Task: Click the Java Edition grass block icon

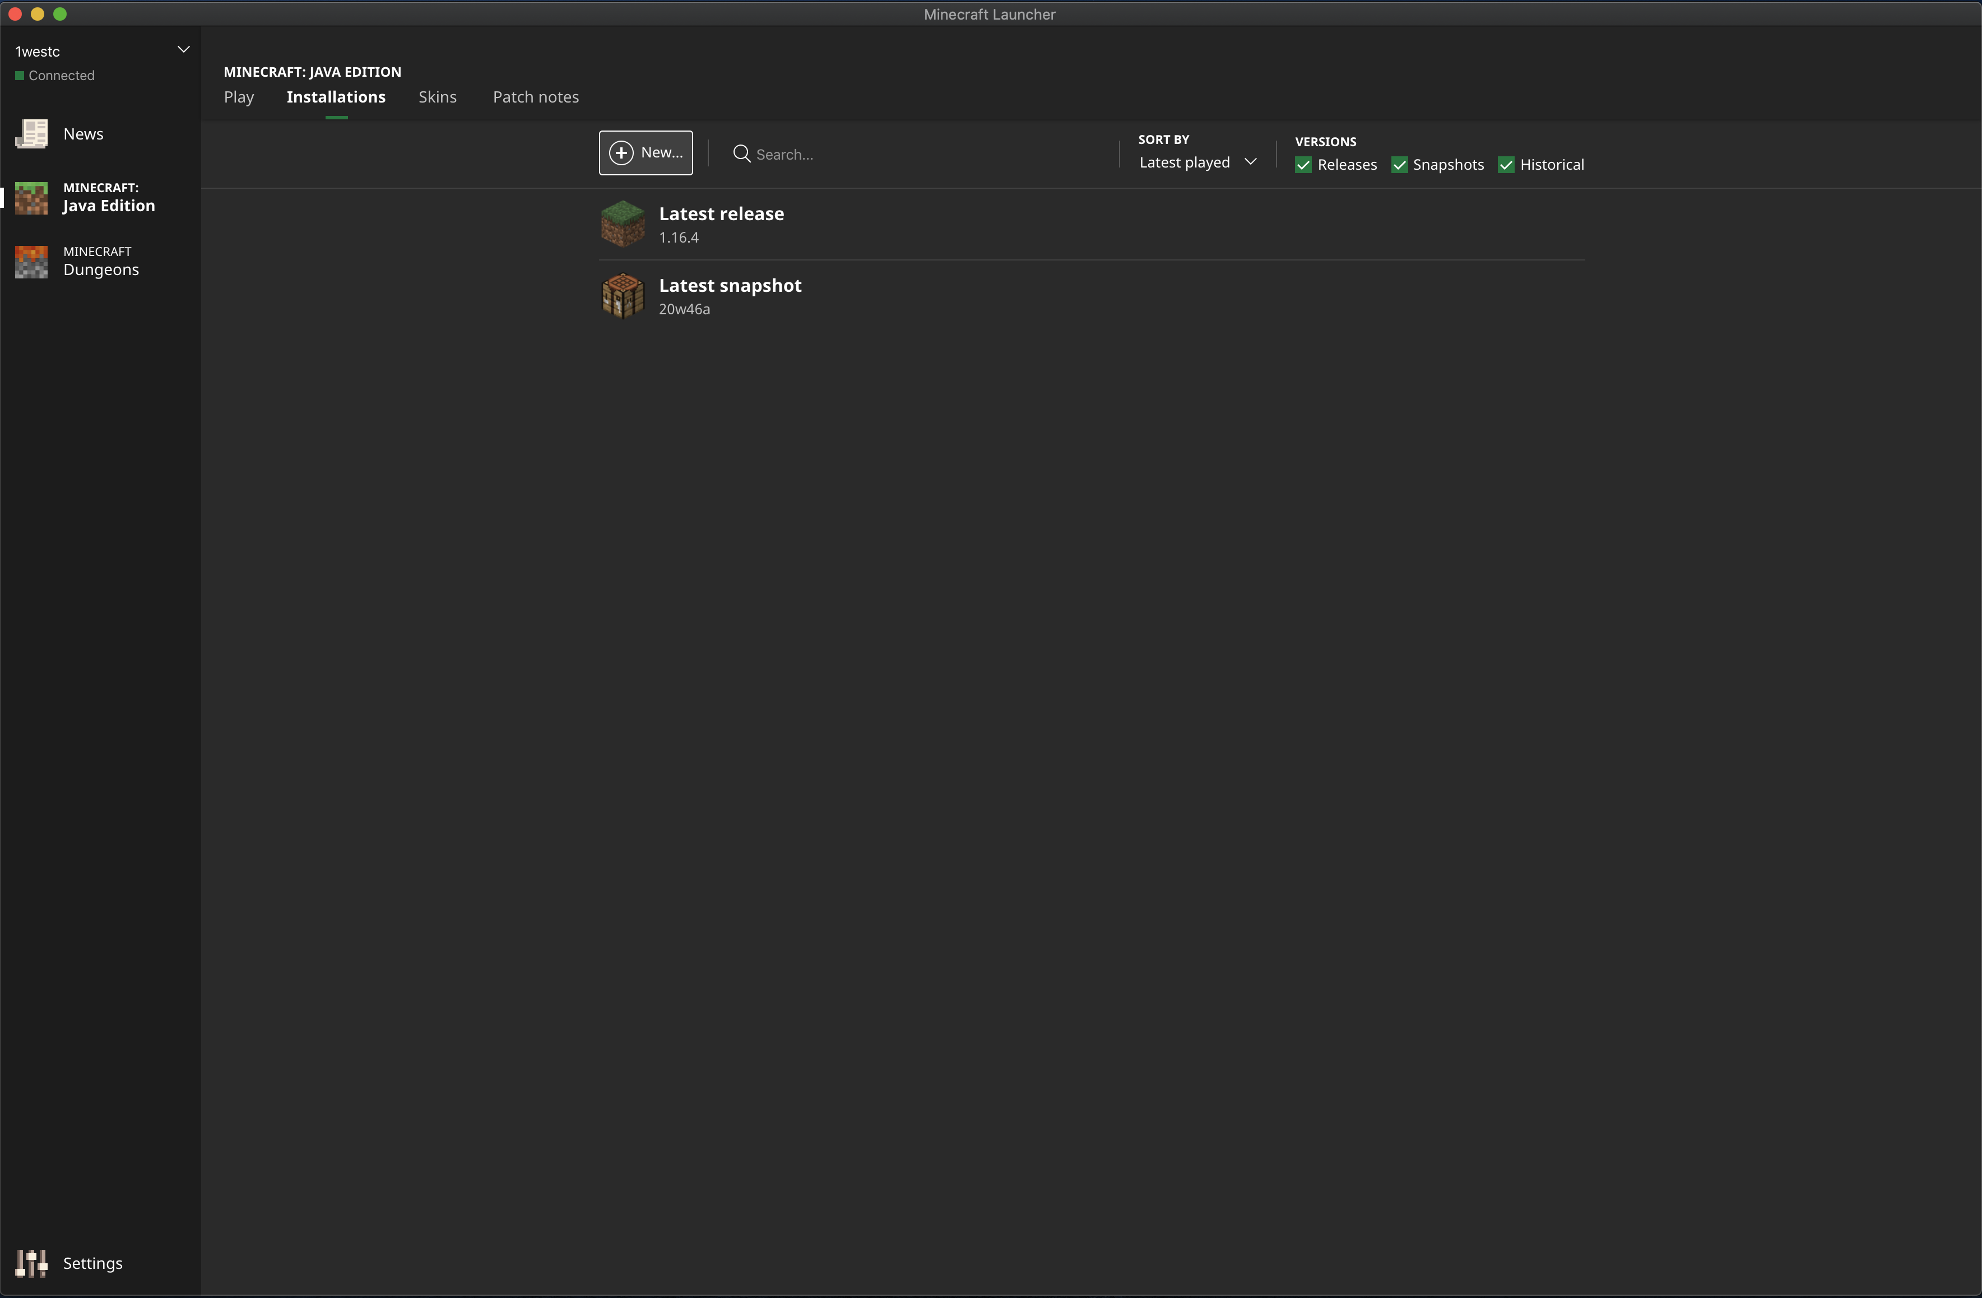Action: coord(31,197)
